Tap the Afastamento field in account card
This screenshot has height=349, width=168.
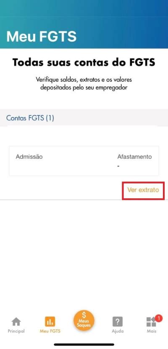[x=134, y=161]
